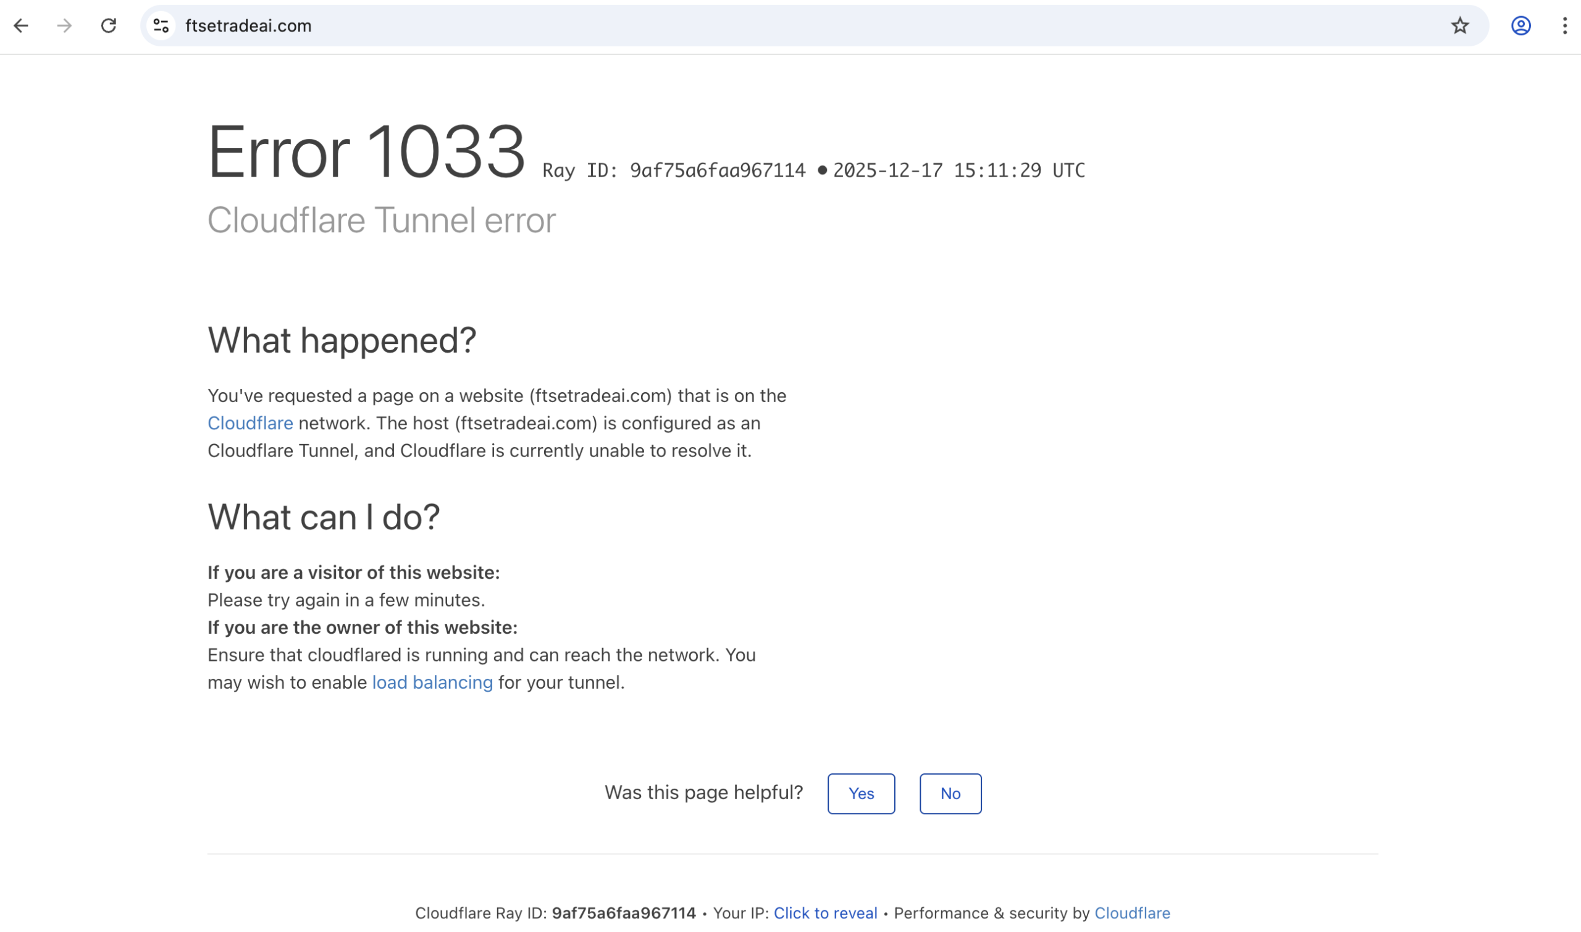Open the Chrome three-dot menu
The image size is (1581, 932).
point(1564,26)
